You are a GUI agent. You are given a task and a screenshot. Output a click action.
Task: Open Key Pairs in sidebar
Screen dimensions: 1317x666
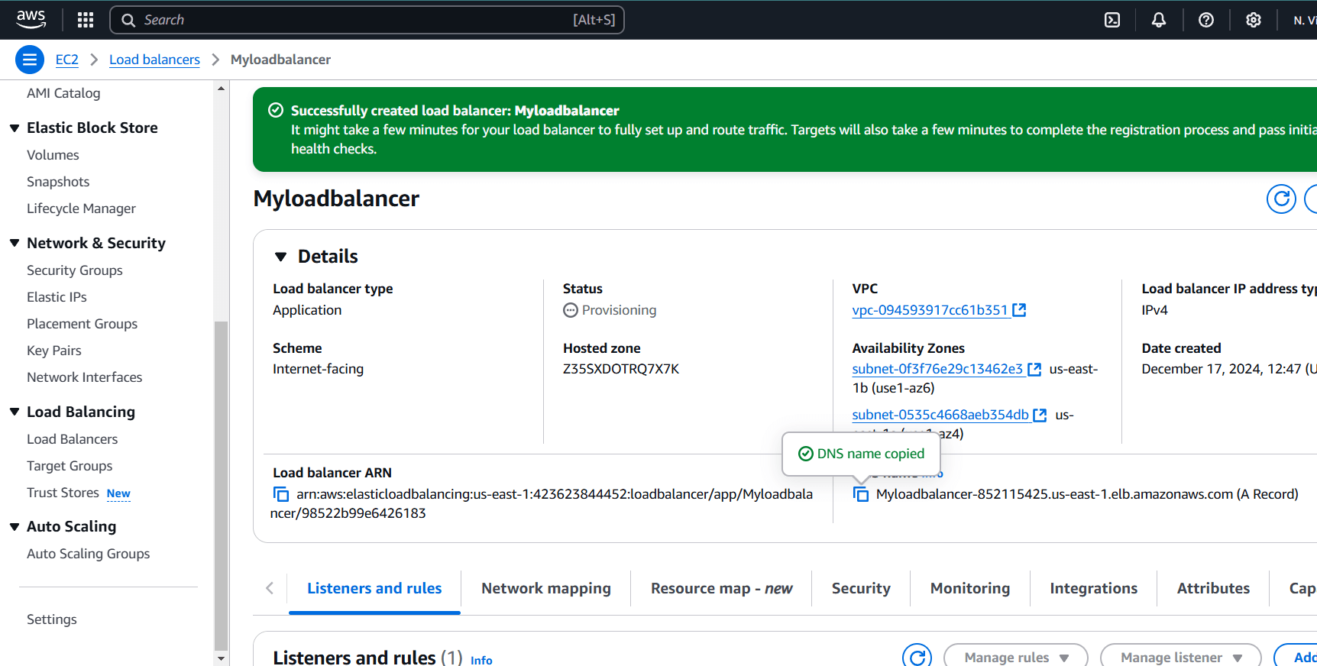pos(54,351)
